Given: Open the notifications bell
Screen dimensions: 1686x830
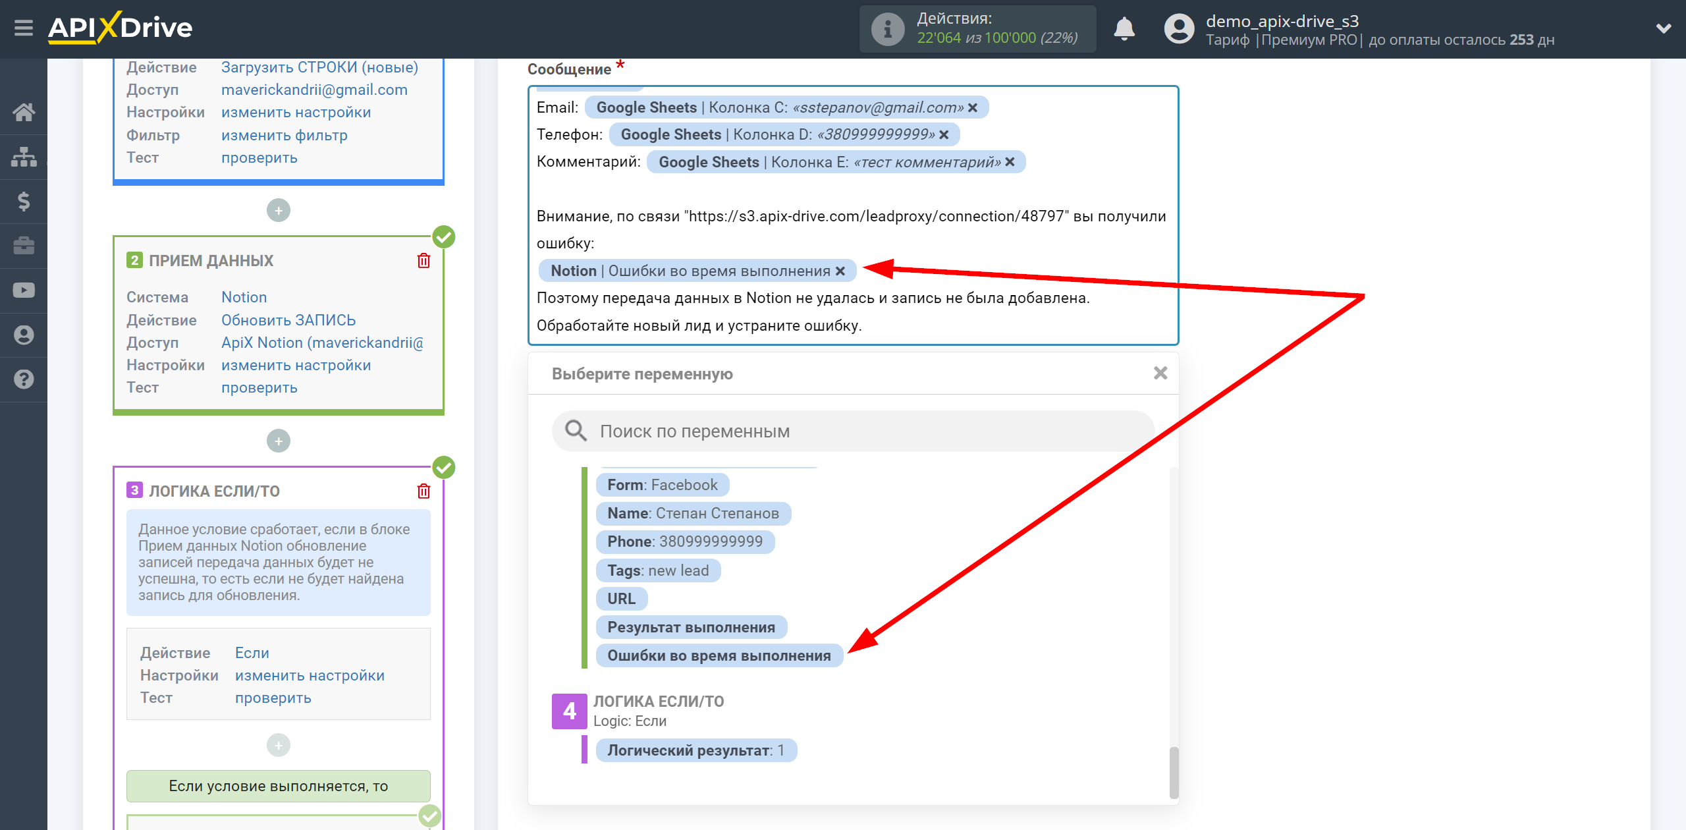Looking at the screenshot, I should [1124, 29].
